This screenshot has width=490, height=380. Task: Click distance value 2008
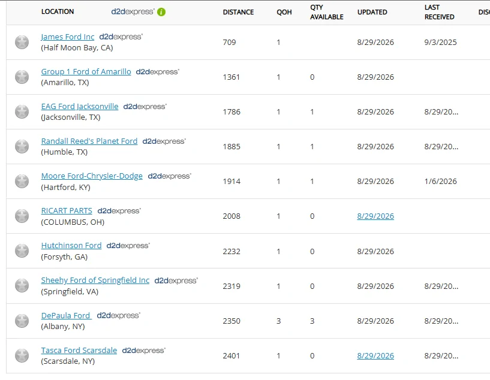(232, 216)
